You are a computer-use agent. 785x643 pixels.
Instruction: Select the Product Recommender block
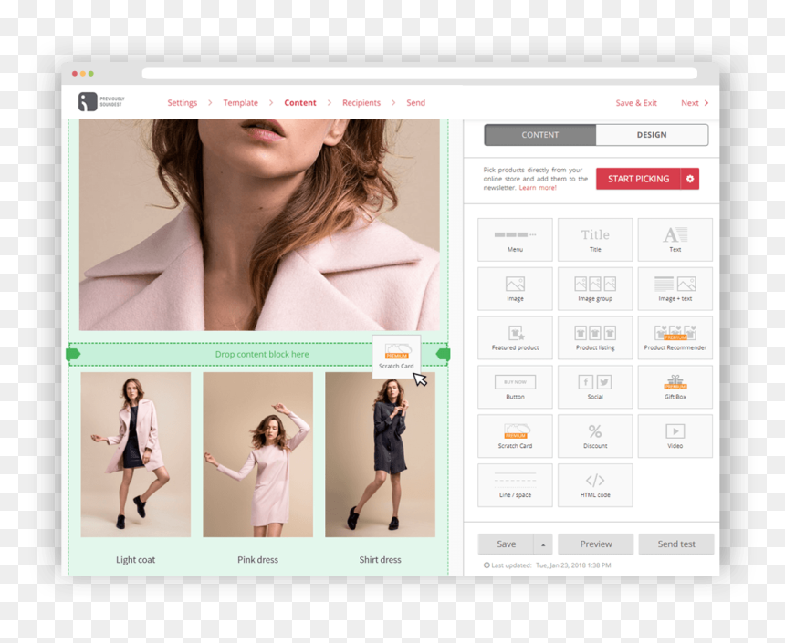tap(675, 337)
